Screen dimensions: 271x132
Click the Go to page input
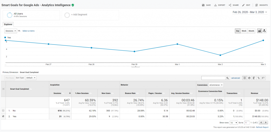coord(247,123)
